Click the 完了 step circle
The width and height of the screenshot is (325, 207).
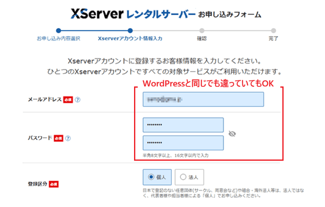(273, 30)
